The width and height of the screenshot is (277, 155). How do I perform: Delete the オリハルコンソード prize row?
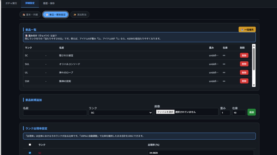pyautogui.click(x=244, y=64)
